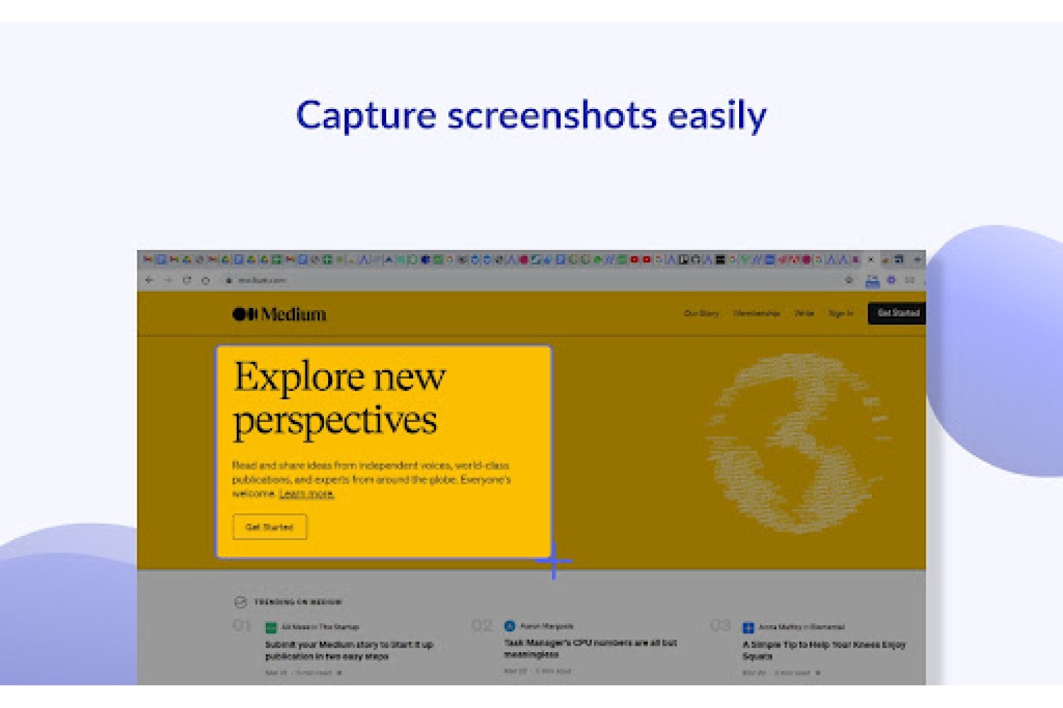Viewport: 1063px width, 708px height.
Task: Bookmark the page with the star icon
Action: coord(849,280)
